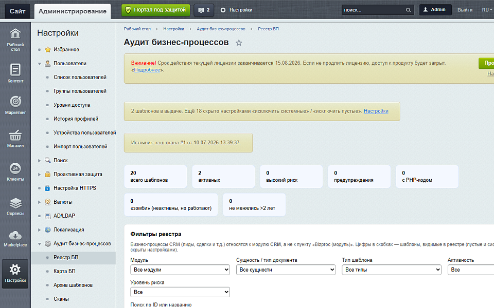Switch to the Сайт tab

(x=17, y=11)
